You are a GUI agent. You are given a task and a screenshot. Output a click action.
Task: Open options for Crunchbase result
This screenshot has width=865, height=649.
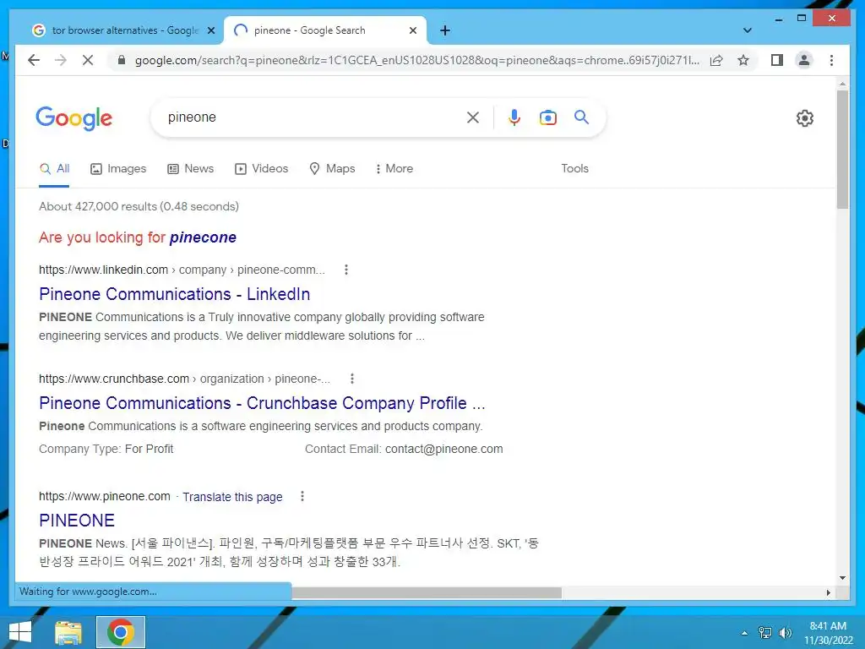[x=352, y=379]
